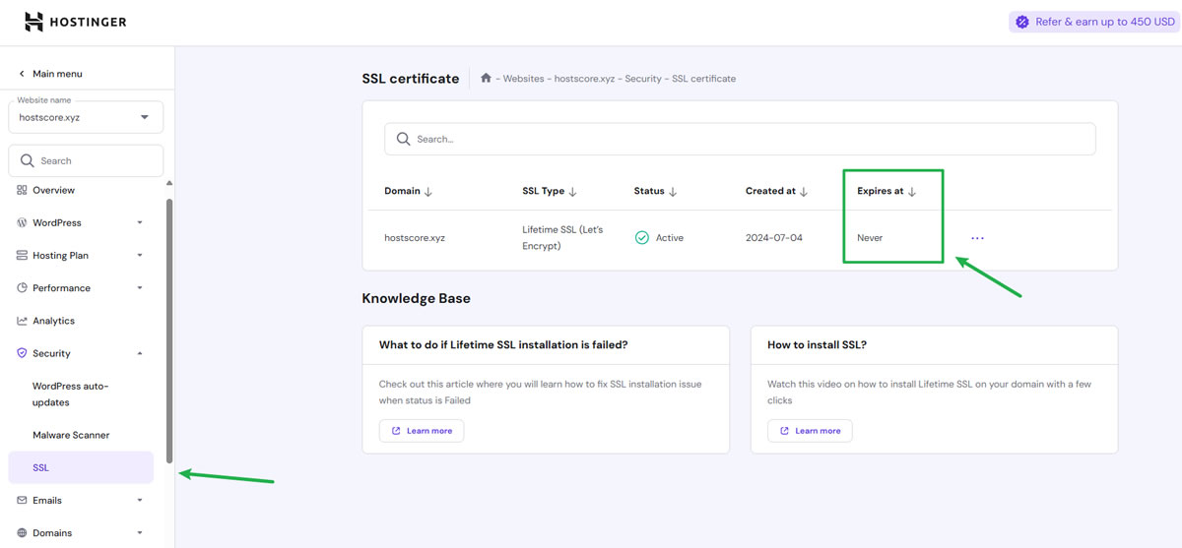Expand the Emails section arrow
The width and height of the screenshot is (1182, 548).
(x=140, y=501)
